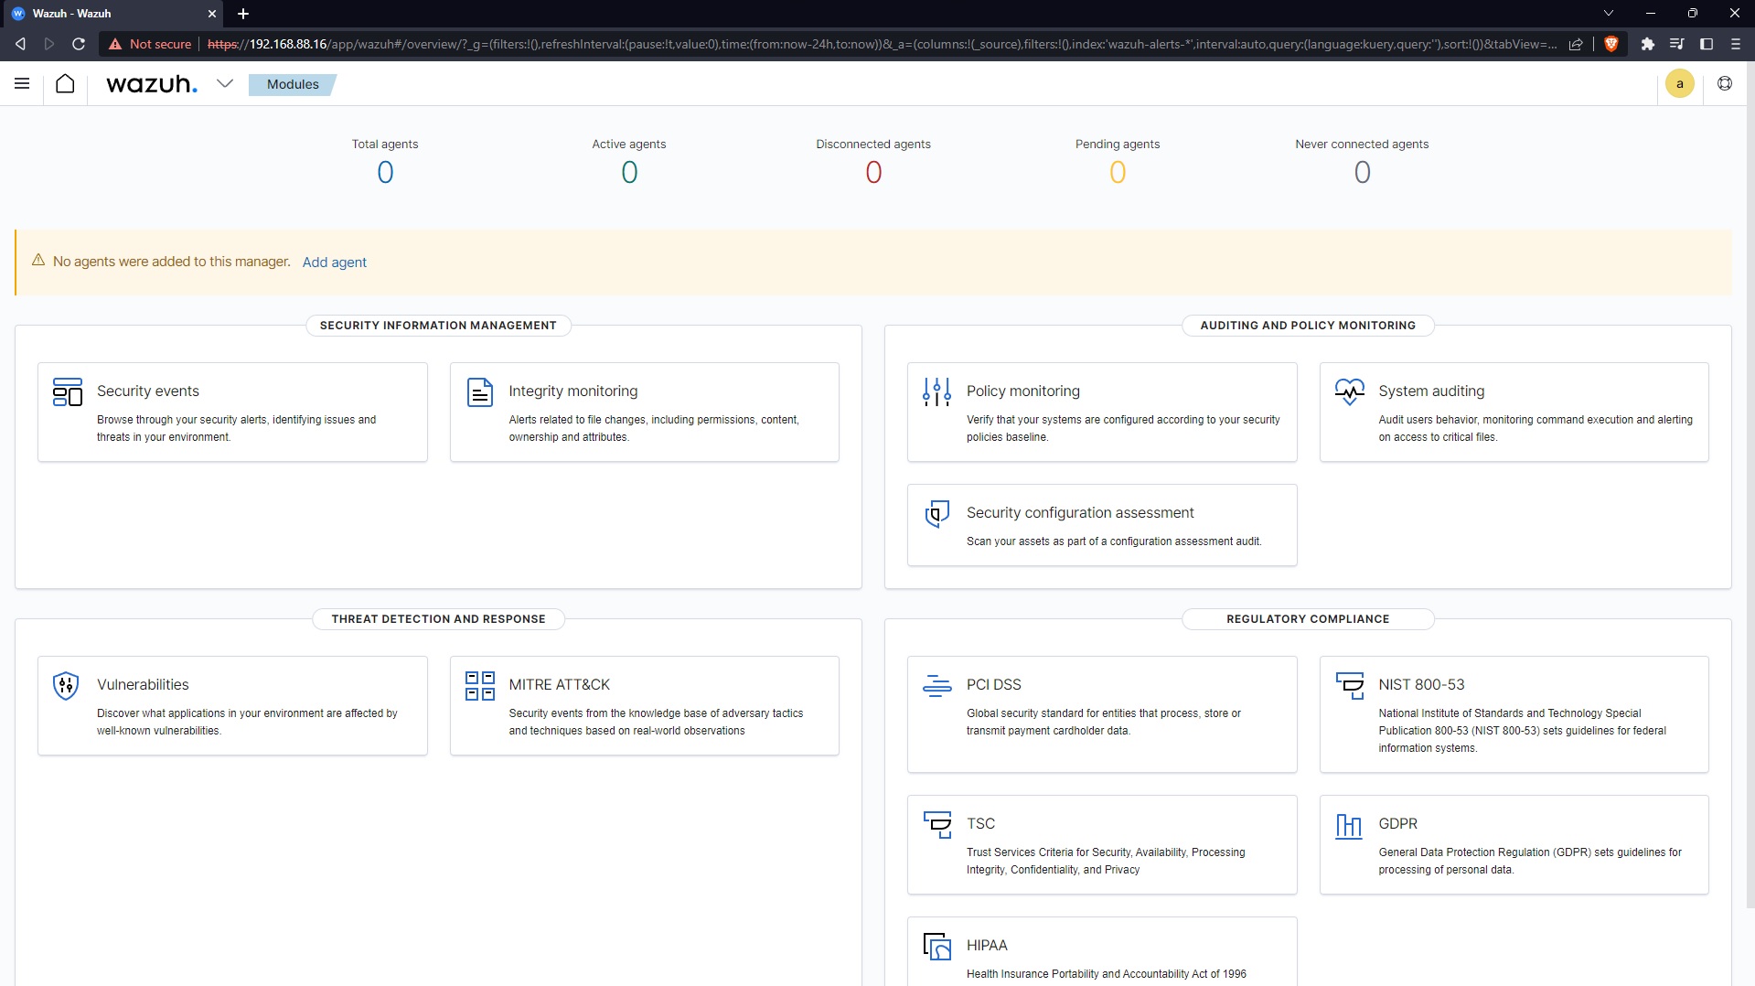Click the browser address bar URL
Image resolution: width=1755 pixels, height=986 pixels.
click(x=882, y=44)
